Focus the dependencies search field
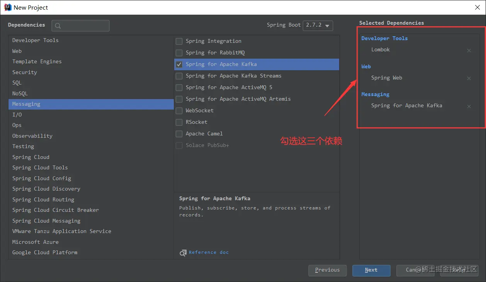Image resolution: width=486 pixels, height=282 pixels. tap(81, 26)
